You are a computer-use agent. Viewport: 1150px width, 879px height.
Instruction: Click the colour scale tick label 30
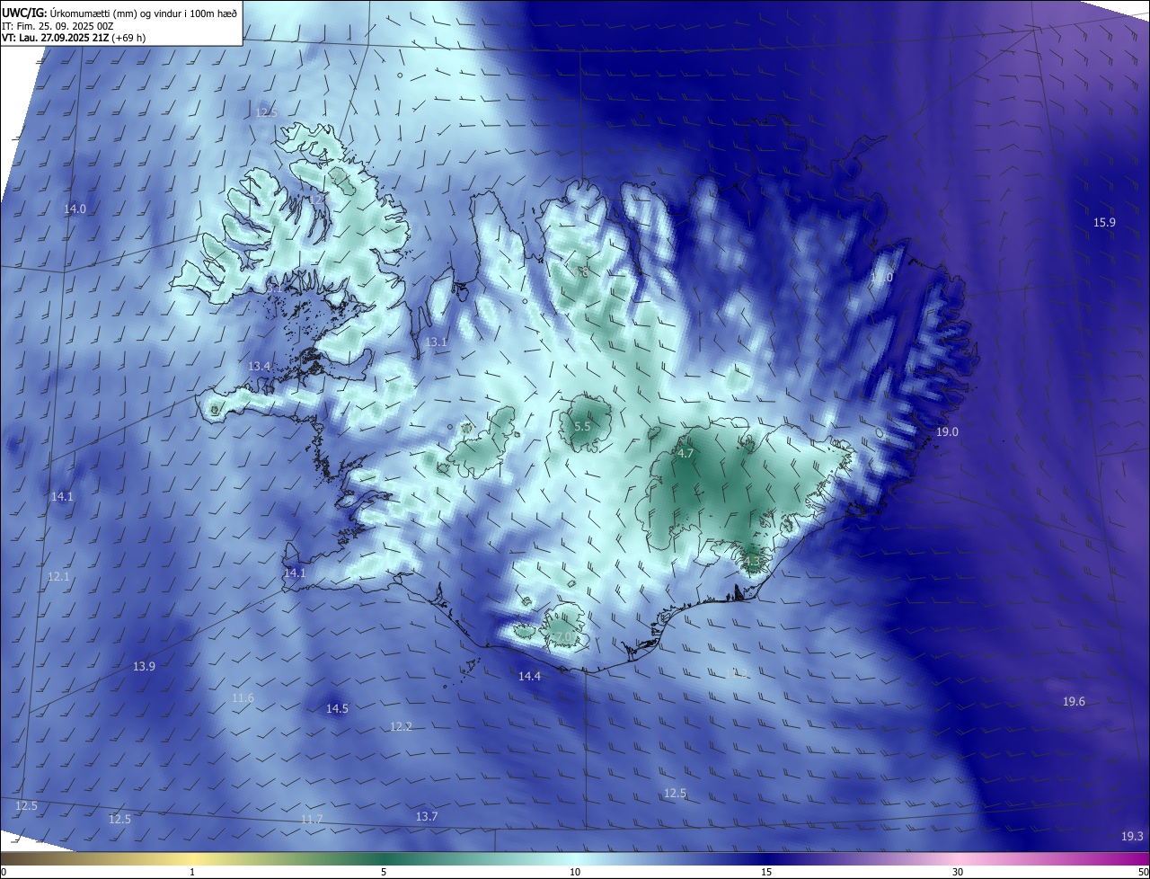[958, 872]
